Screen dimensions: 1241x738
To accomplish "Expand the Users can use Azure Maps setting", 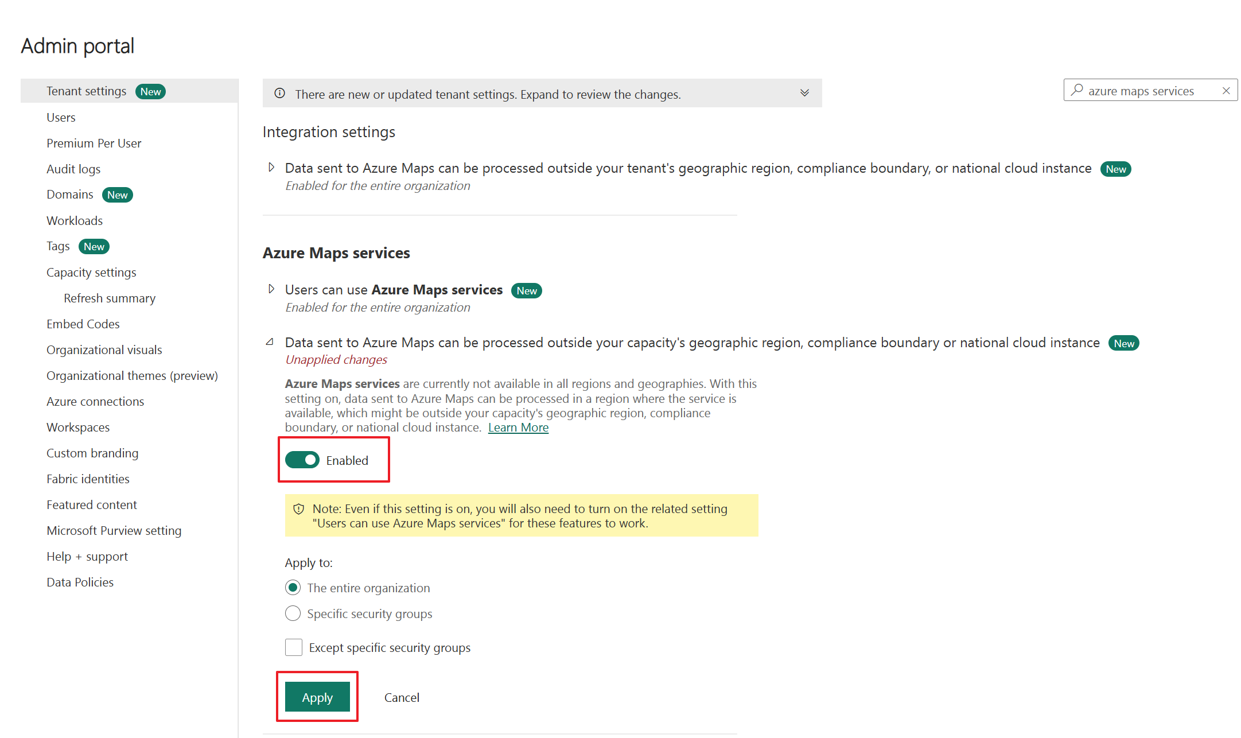I will pos(271,289).
